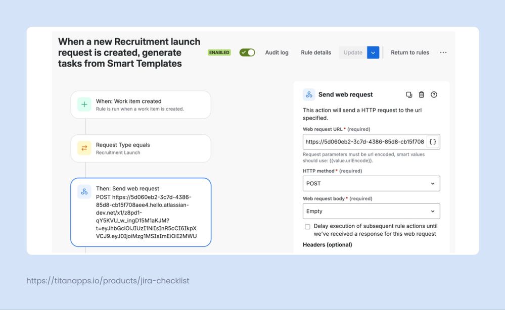505x310 pixels.
Task: Open the Update button's dropdown arrow
Action: coord(373,52)
